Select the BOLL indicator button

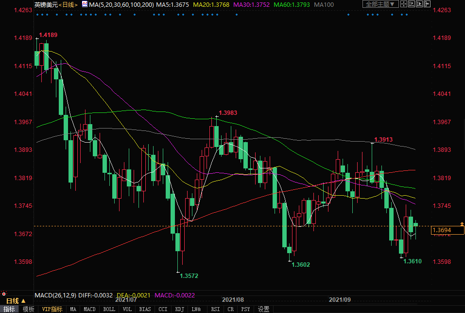click(109, 309)
